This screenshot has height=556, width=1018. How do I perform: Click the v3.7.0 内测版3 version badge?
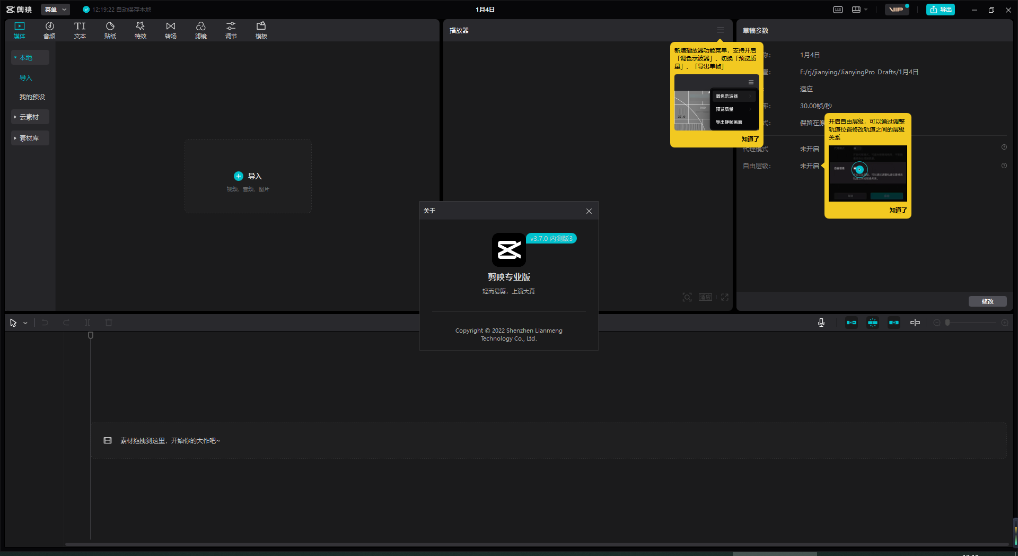pyautogui.click(x=551, y=239)
